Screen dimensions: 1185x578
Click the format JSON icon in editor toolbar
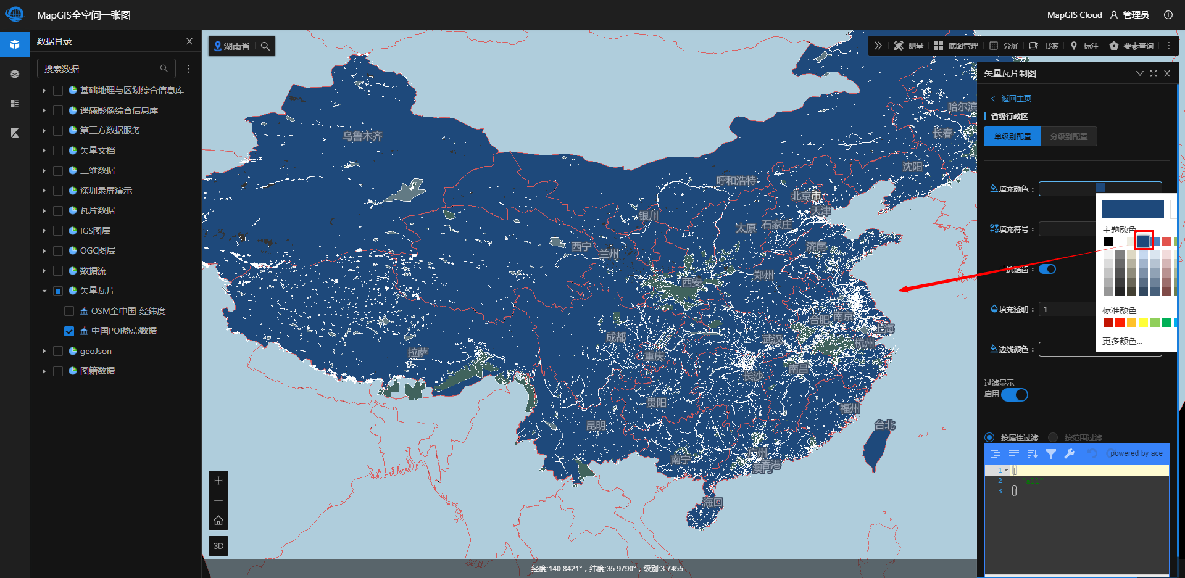(x=995, y=454)
